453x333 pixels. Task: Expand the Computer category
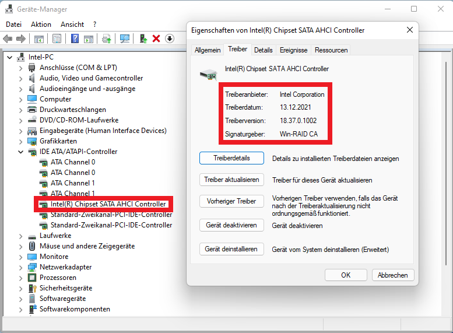coord(21,100)
